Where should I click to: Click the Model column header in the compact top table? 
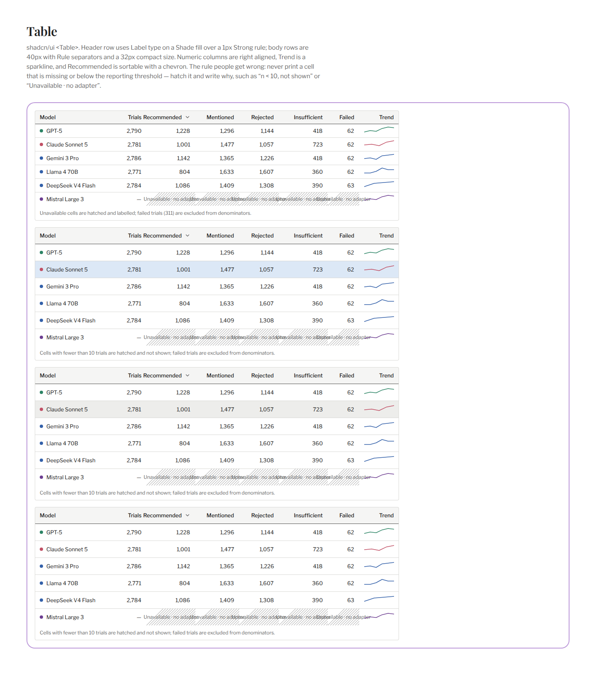(48, 118)
